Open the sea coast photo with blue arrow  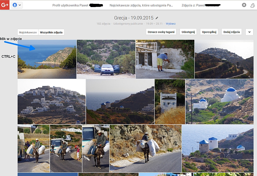[x=47, y=59]
